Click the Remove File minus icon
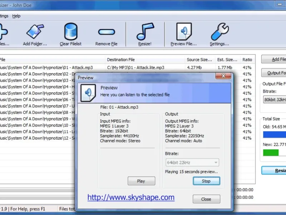 107,32
